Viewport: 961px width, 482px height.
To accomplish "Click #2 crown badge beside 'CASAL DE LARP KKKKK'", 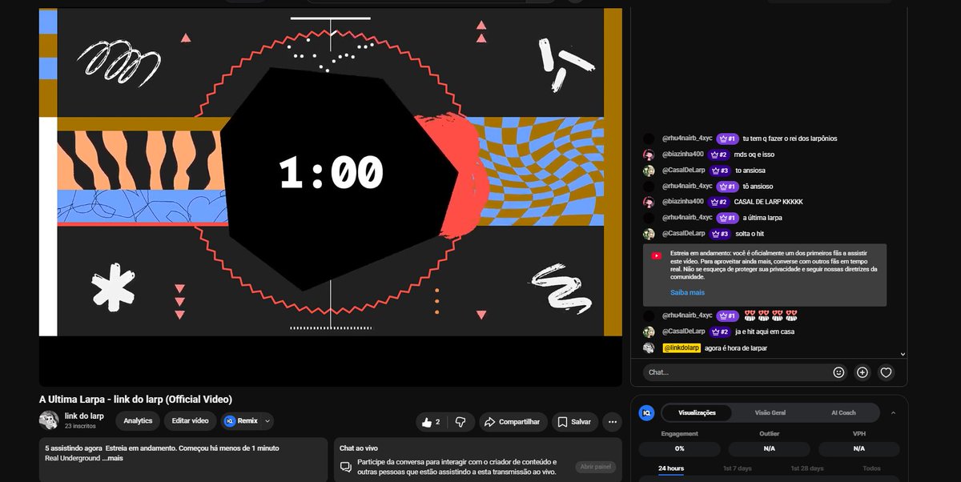I will 718,202.
